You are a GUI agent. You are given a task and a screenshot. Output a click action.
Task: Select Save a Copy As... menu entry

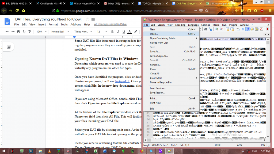[x=159, y=56]
